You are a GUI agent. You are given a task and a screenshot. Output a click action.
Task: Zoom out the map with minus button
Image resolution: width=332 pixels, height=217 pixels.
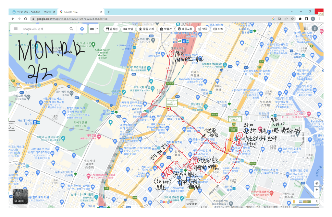pyautogui.click(x=317, y=195)
